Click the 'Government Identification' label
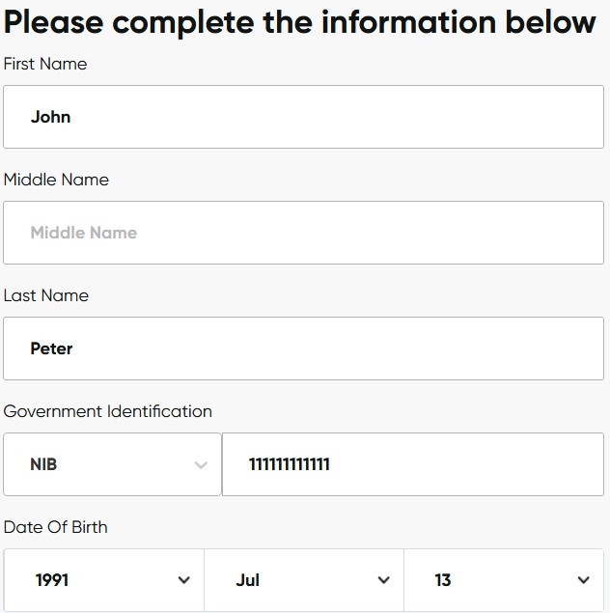Image resolution: width=610 pixels, height=613 pixels. point(108,411)
